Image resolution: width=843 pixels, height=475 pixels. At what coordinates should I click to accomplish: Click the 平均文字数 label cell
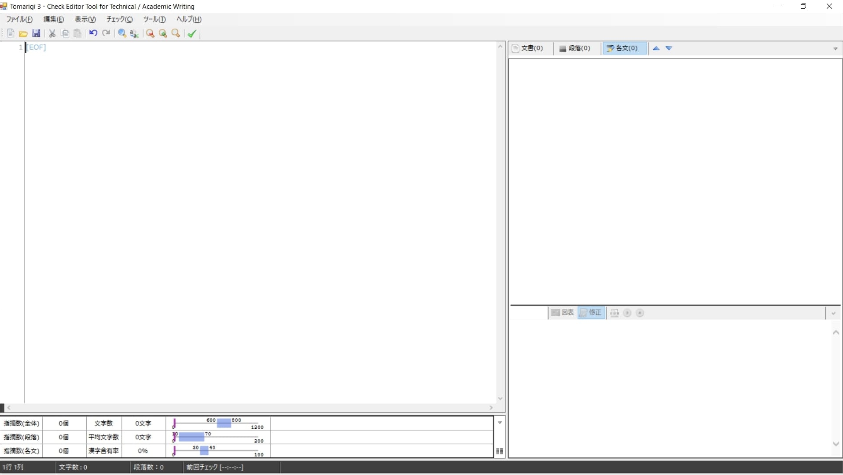coord(104,437)
